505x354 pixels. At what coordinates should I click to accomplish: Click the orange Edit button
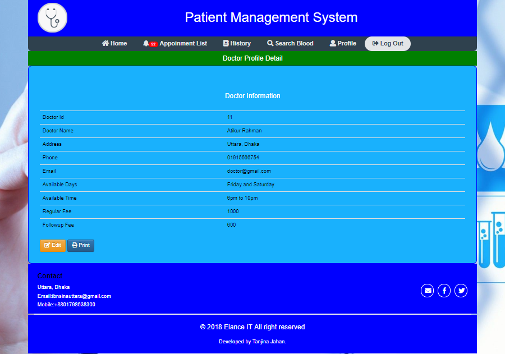[x=53, y=246]
